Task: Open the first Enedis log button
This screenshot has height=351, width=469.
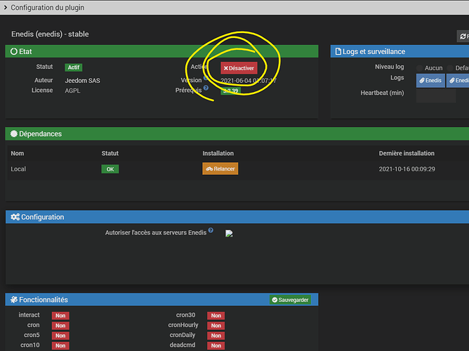Action: click(430, 81)
